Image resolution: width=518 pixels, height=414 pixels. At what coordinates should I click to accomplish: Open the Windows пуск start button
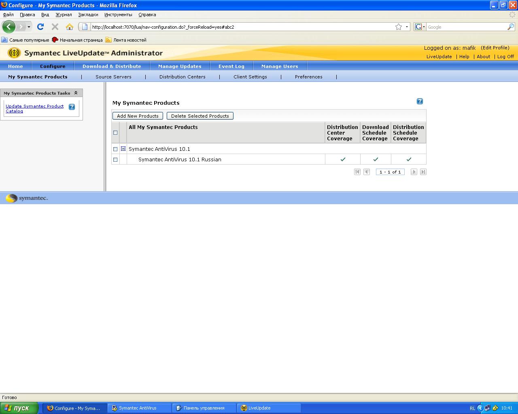point(19,408)
